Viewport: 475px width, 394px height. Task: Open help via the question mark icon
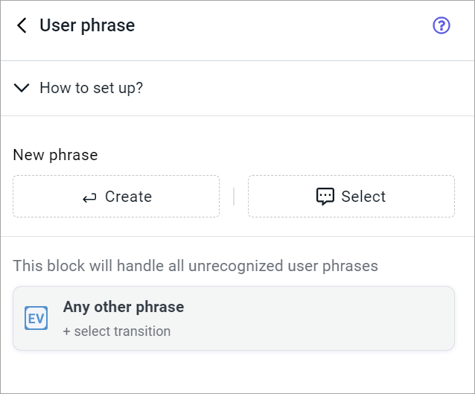click(441, 26)
